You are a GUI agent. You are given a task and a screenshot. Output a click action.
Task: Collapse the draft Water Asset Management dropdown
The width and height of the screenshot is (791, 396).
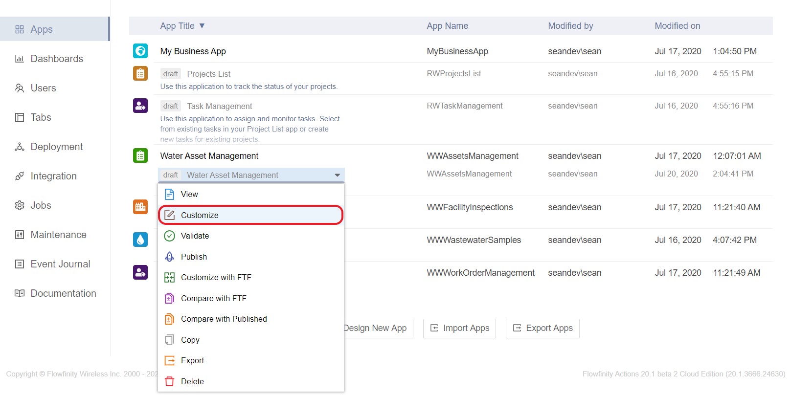pyautogui.click(x=337, y=175)
